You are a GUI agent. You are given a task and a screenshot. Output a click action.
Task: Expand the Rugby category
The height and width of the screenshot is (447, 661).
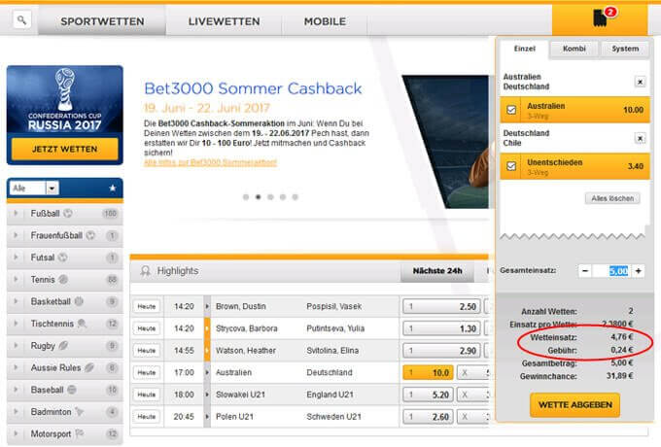[x=16, y=346]
